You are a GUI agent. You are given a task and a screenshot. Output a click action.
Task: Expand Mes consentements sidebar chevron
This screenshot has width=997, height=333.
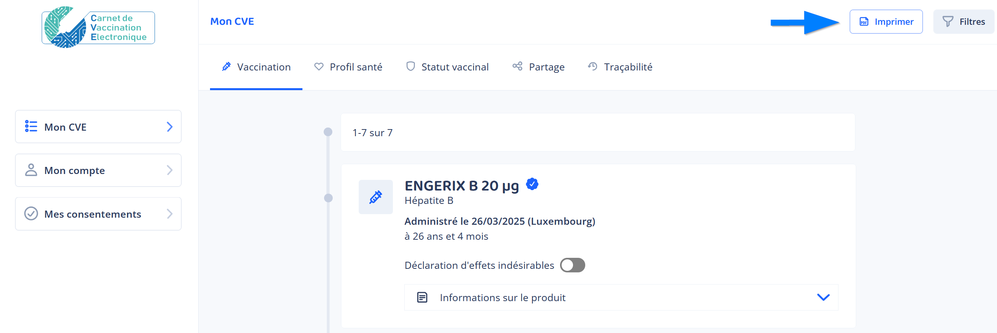(x=170, y=214)
